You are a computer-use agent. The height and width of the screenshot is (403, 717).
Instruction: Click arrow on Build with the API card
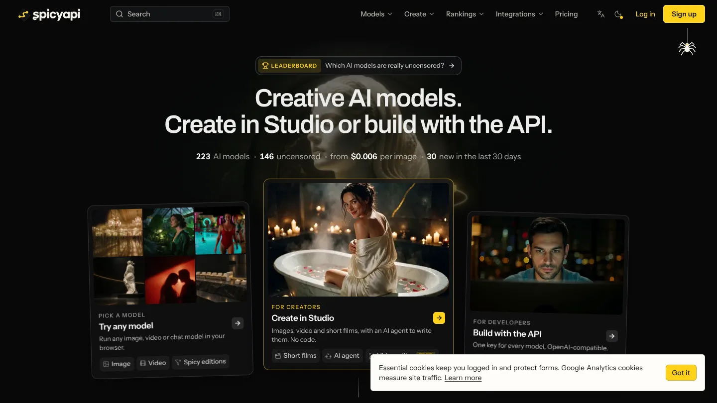pos(612,336)
